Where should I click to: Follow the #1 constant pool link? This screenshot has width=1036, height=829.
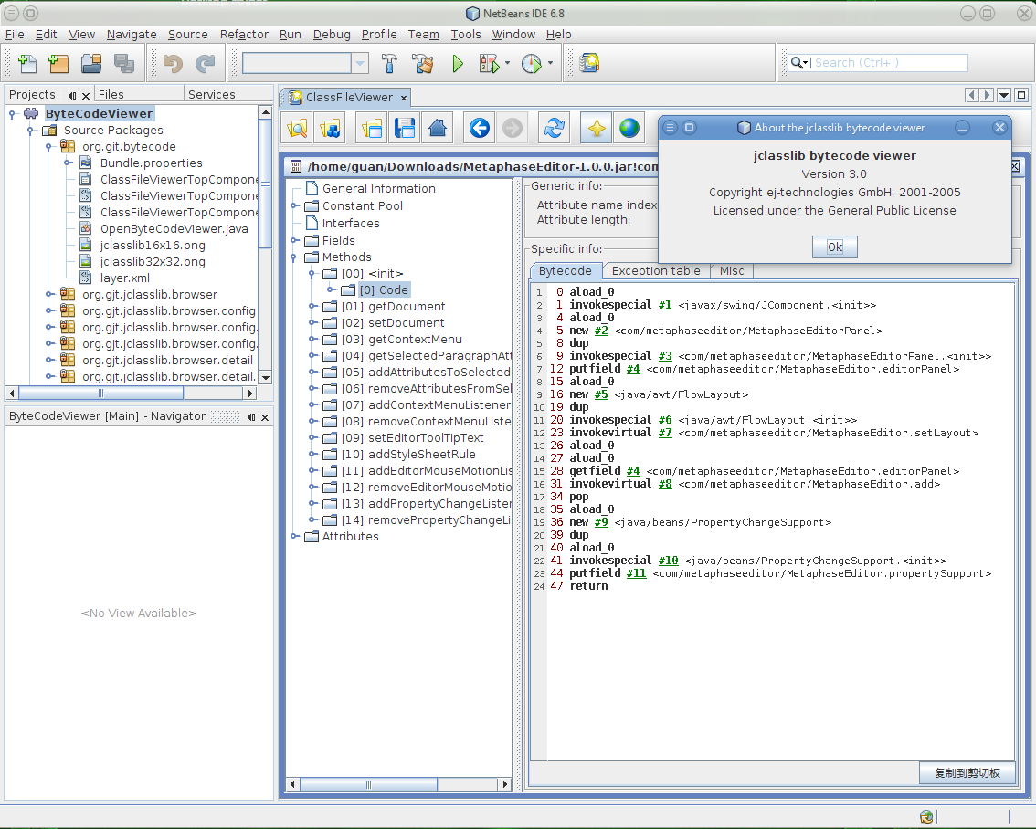point(665,305)
